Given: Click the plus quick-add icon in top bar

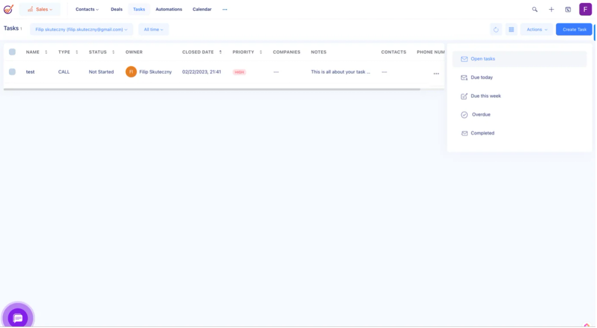Looking at the screenshot, I should [x=551, y=9].
